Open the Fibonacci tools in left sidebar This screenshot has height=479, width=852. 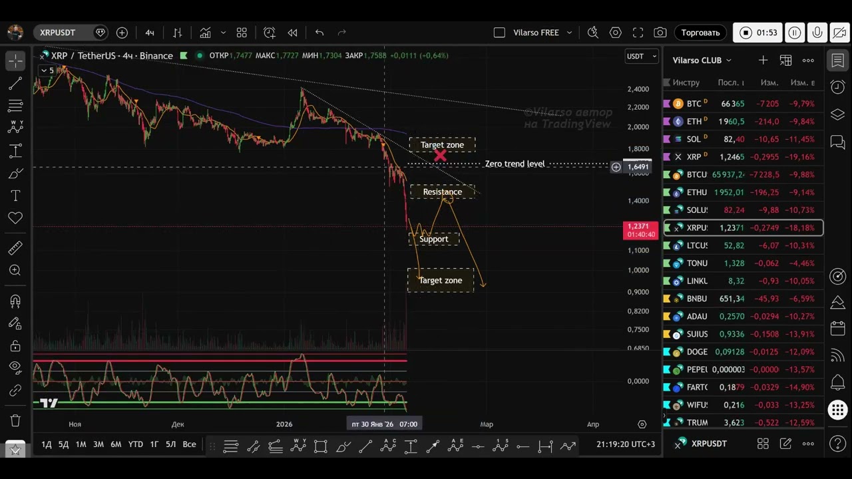[x=15, y=106]
